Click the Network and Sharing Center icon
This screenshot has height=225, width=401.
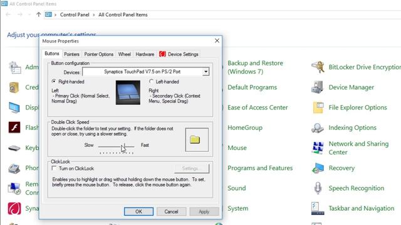coord(318,148)
